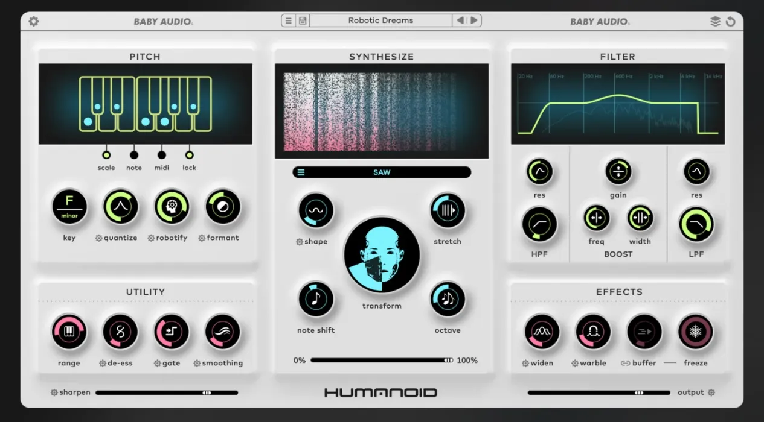Open shape settings gear

[300, 242]
